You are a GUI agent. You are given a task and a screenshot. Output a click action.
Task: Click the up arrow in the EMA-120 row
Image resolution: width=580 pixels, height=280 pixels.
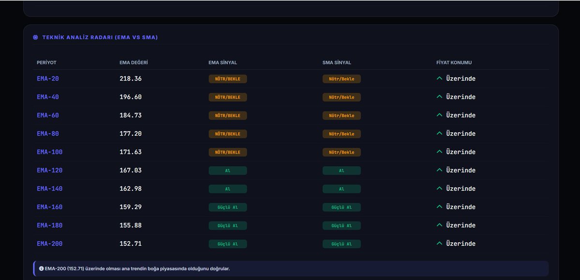click(439, 170)
